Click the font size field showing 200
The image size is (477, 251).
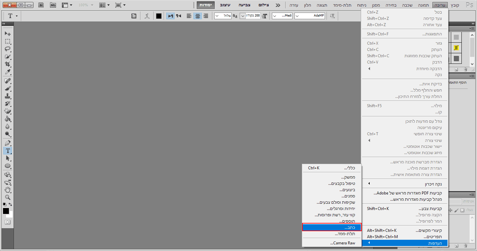[253, 16]
